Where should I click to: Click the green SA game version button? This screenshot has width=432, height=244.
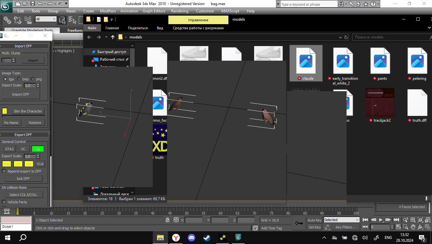[37, 149]
